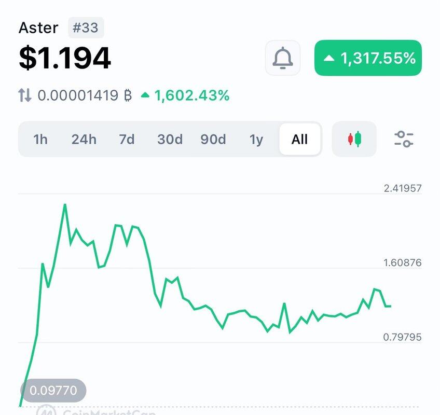The image size is (440, 415).
Task: Click the 0.09770 starting price label
Action: [x=53, y=389]
